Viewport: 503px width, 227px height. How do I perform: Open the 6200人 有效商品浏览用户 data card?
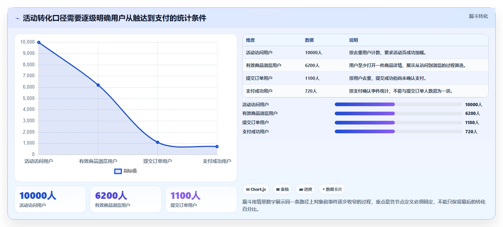click(126, 199)
